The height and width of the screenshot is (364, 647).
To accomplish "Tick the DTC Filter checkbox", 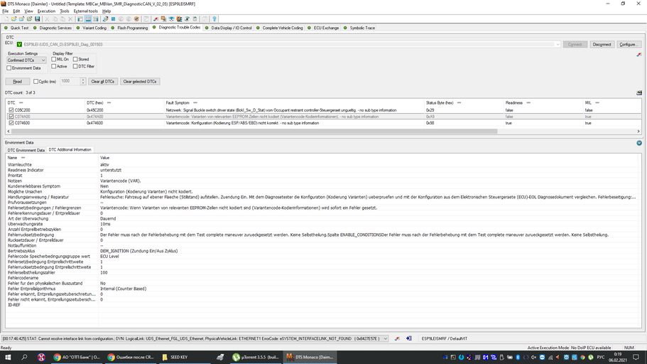I will 75,66.
